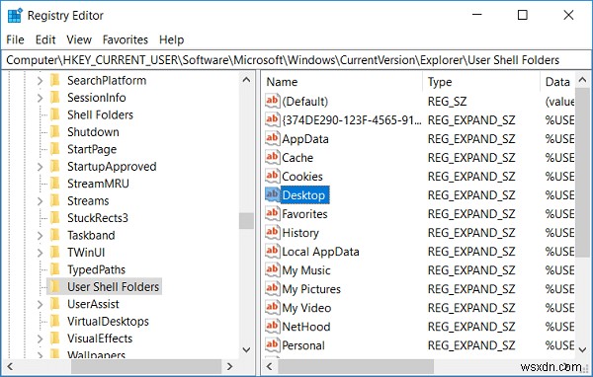Expand the UserAssist key
The height and width of the screenshot is (377, 593).
40,304
